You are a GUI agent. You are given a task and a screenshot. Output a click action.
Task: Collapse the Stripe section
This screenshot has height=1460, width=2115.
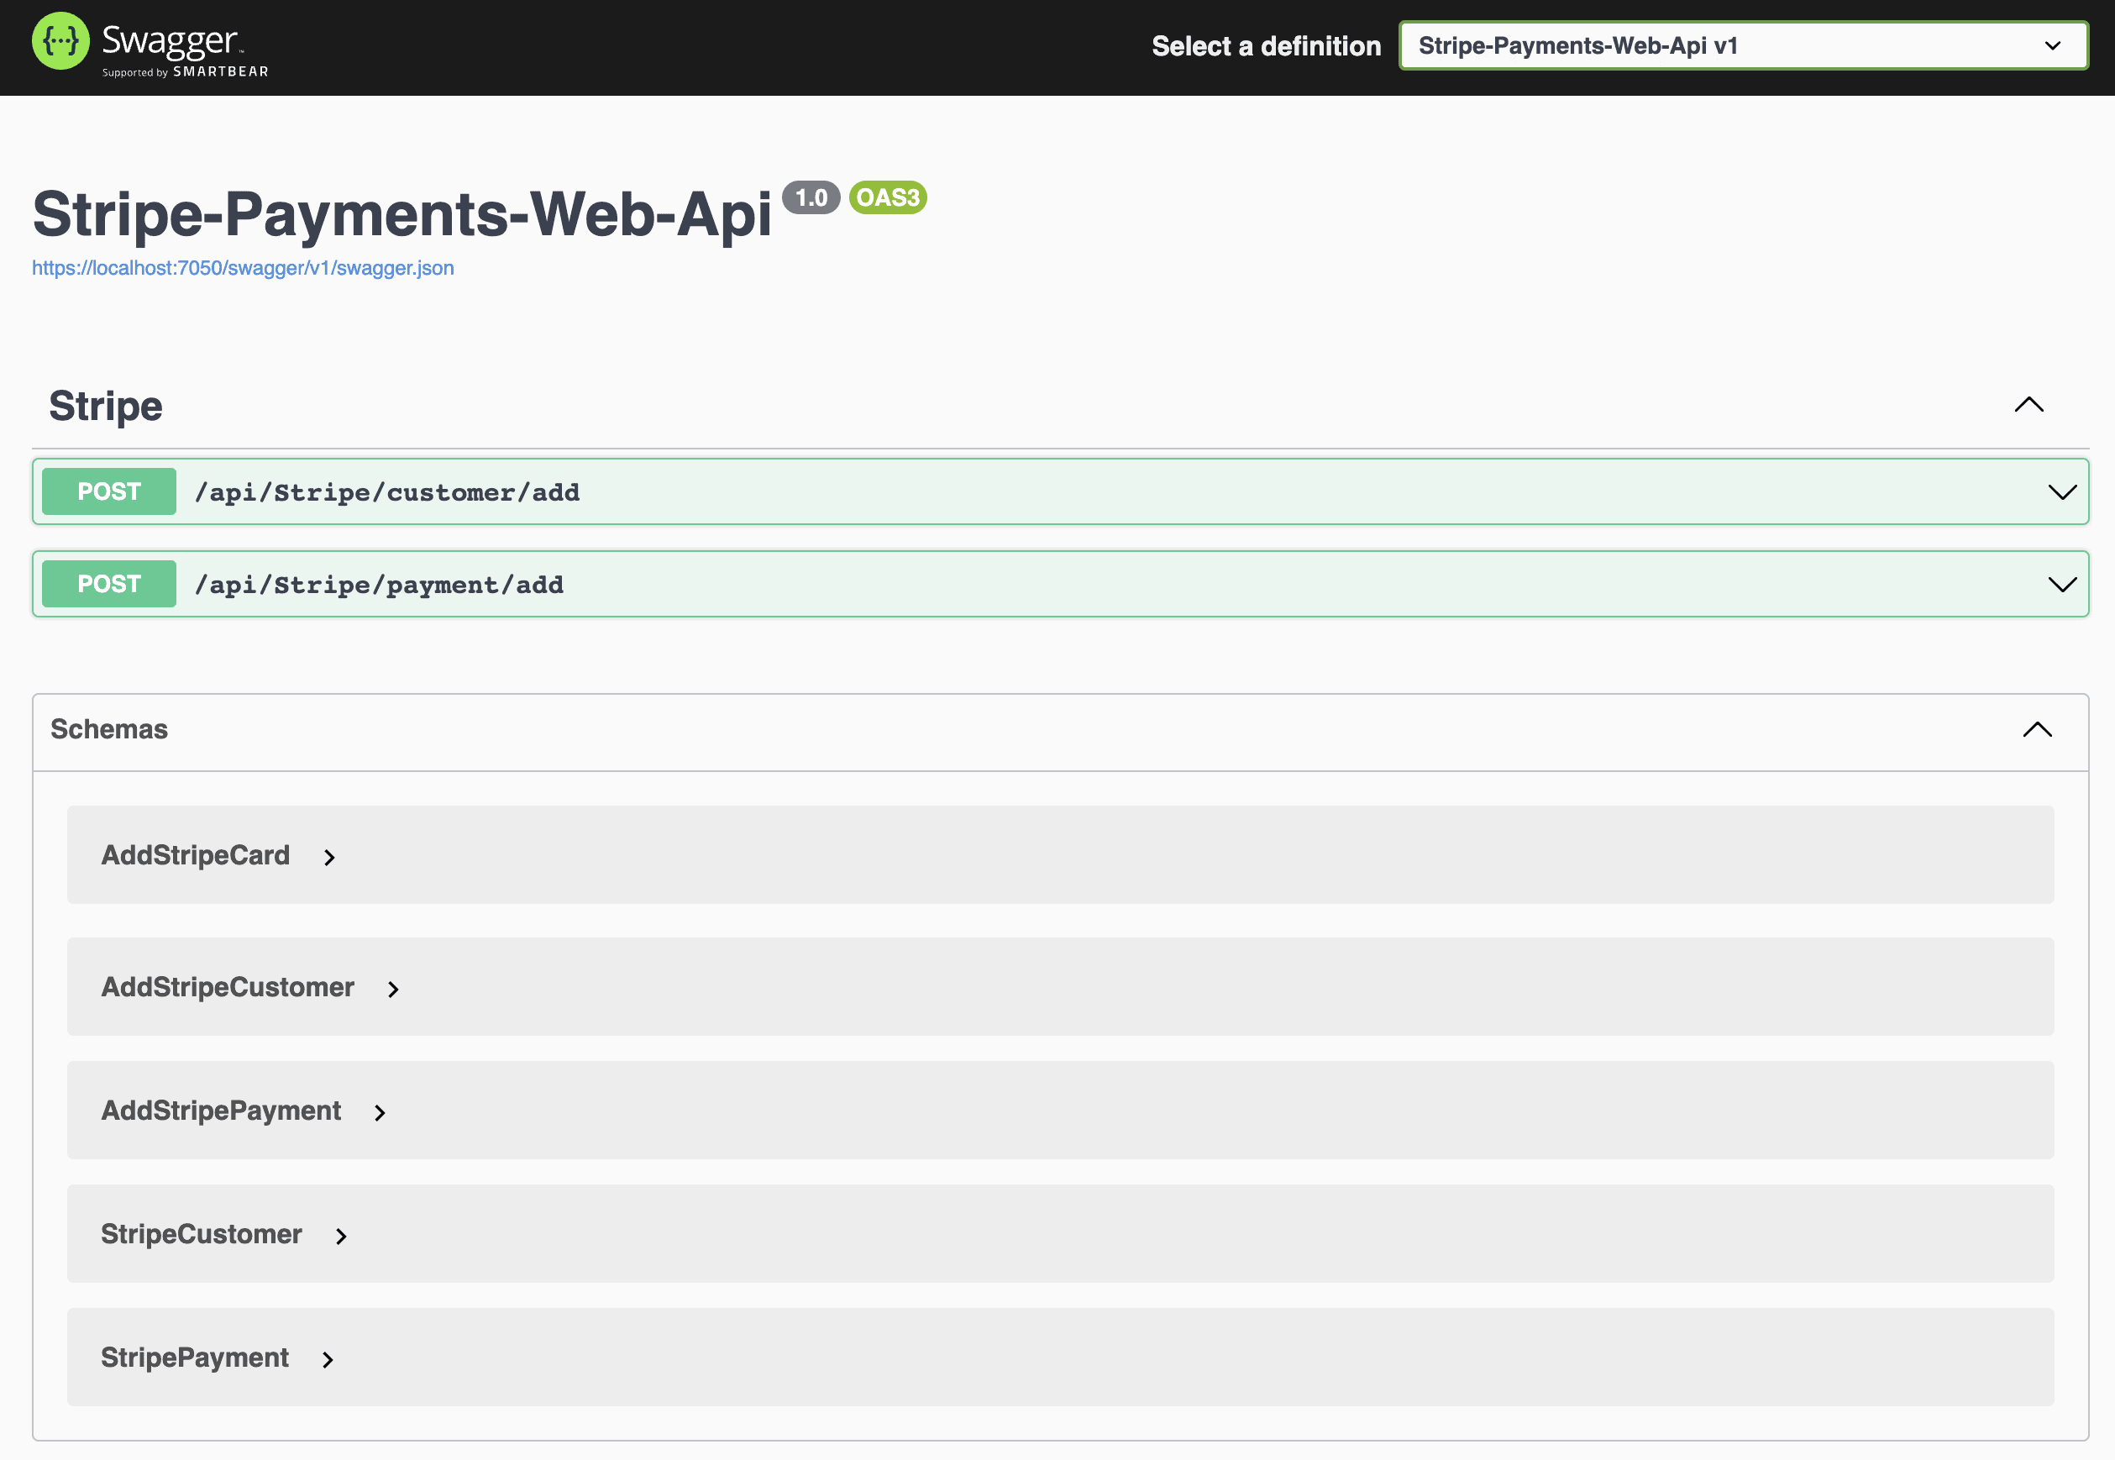point(2029,405)
